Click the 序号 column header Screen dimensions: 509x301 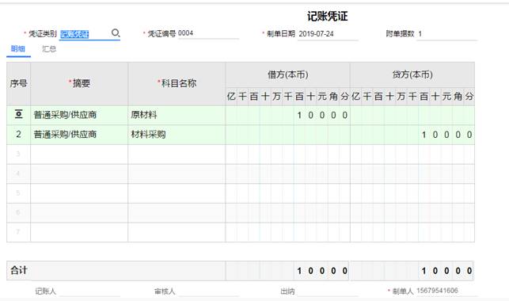[18, 83]
